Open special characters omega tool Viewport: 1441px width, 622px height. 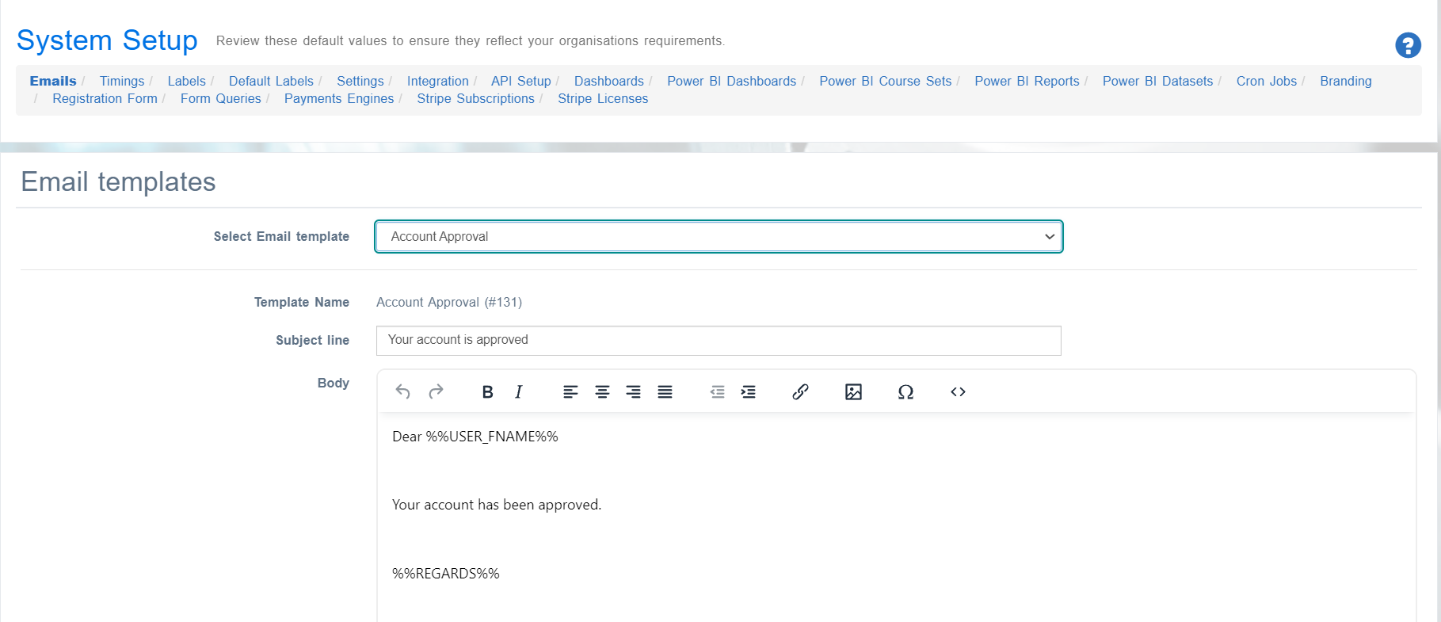(x=905, y=391)
